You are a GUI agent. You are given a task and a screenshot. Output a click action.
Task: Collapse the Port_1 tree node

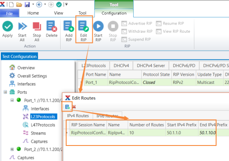coord(12,100)
